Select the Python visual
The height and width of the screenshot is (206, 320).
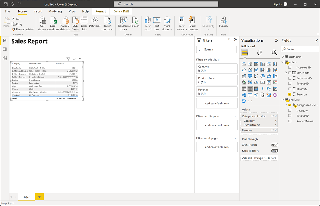[x=269, y=89]
